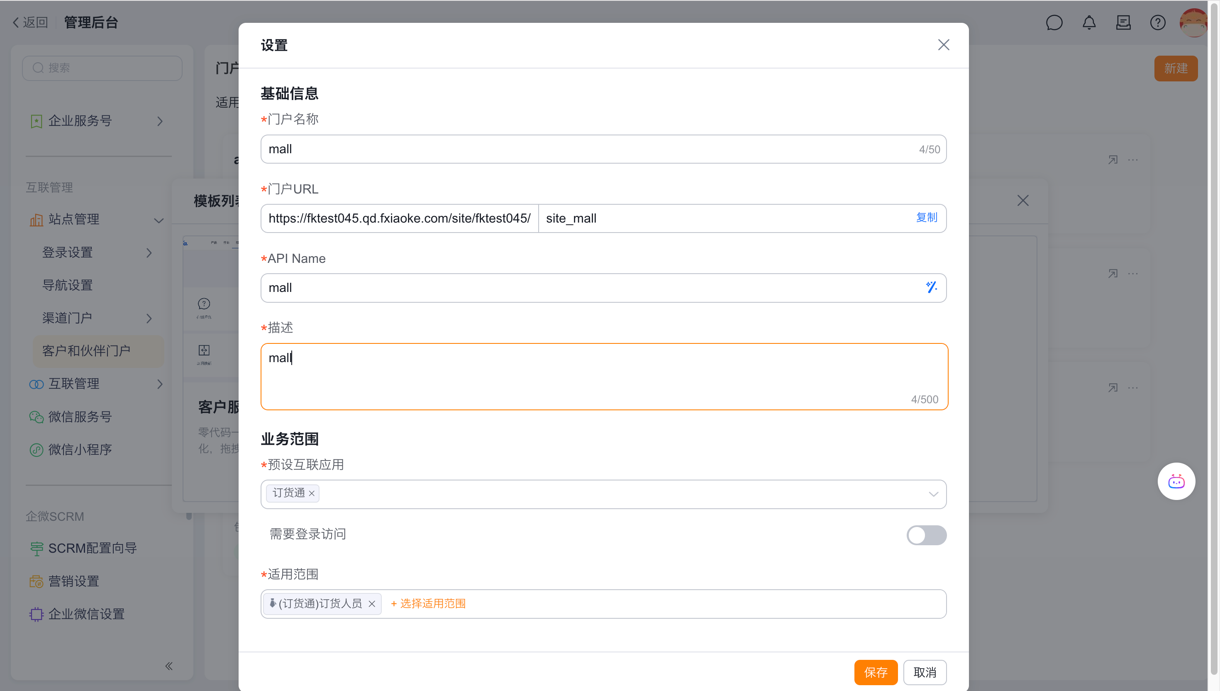
Task: Open the notifications bell icon
Action: [x=1088, y=22]
